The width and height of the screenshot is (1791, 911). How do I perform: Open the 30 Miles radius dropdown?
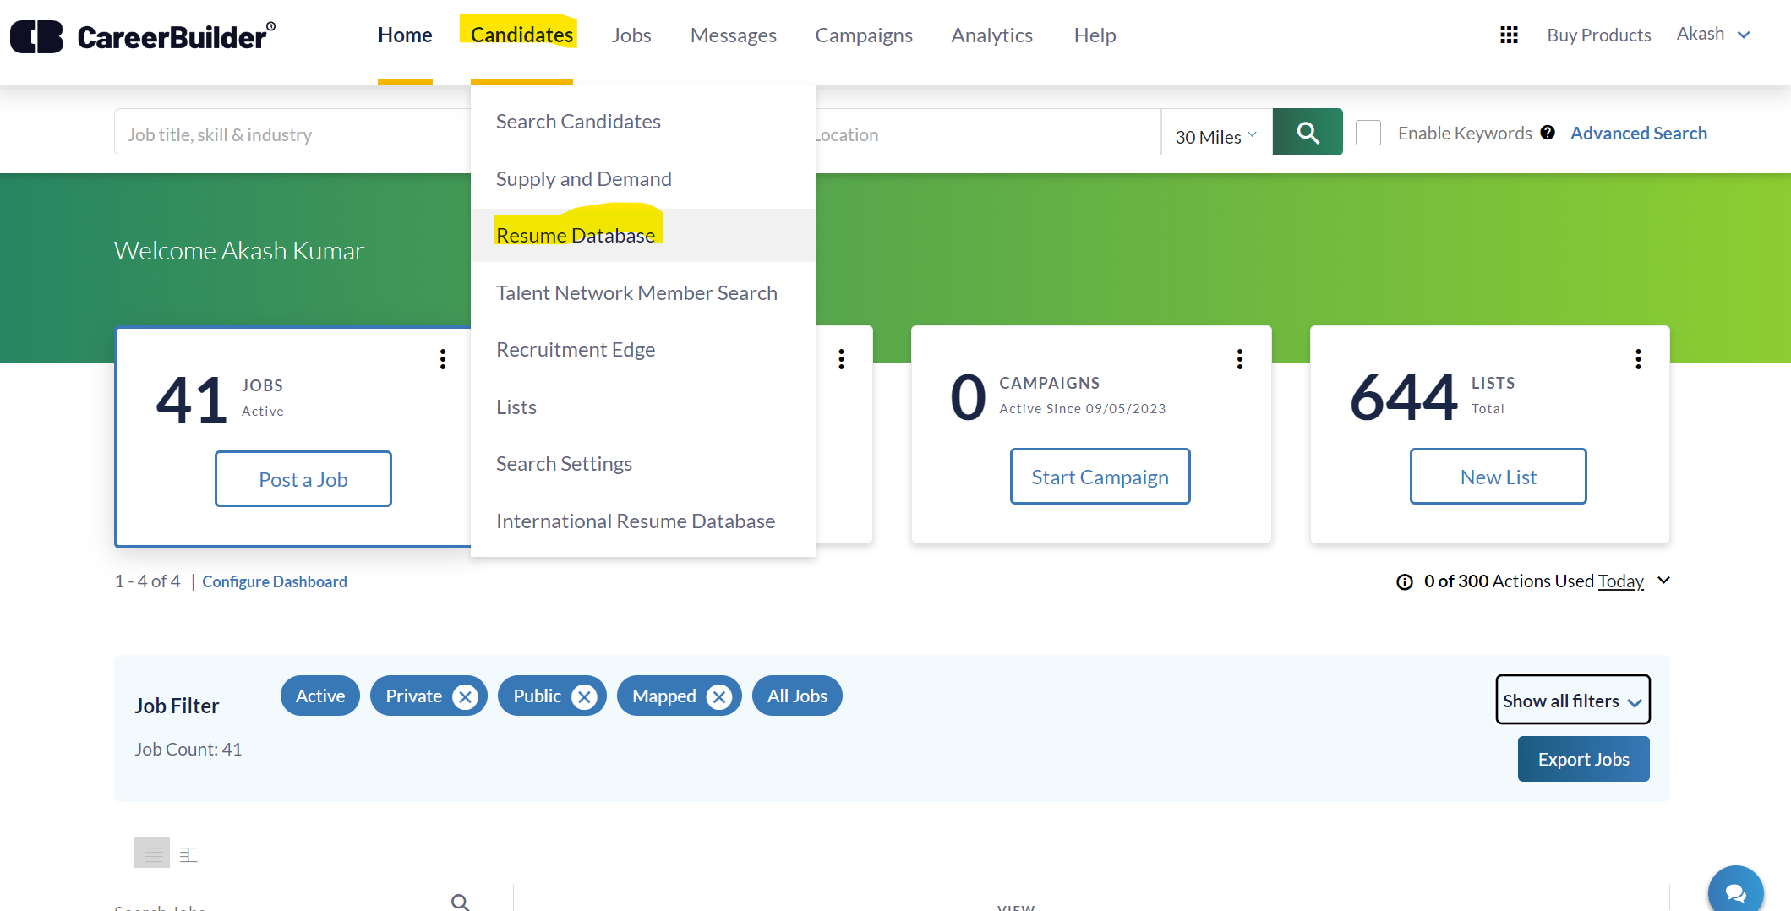pyautogui.click(x=1215, y=136)
